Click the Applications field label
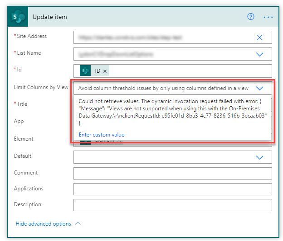 click(29, 189)
